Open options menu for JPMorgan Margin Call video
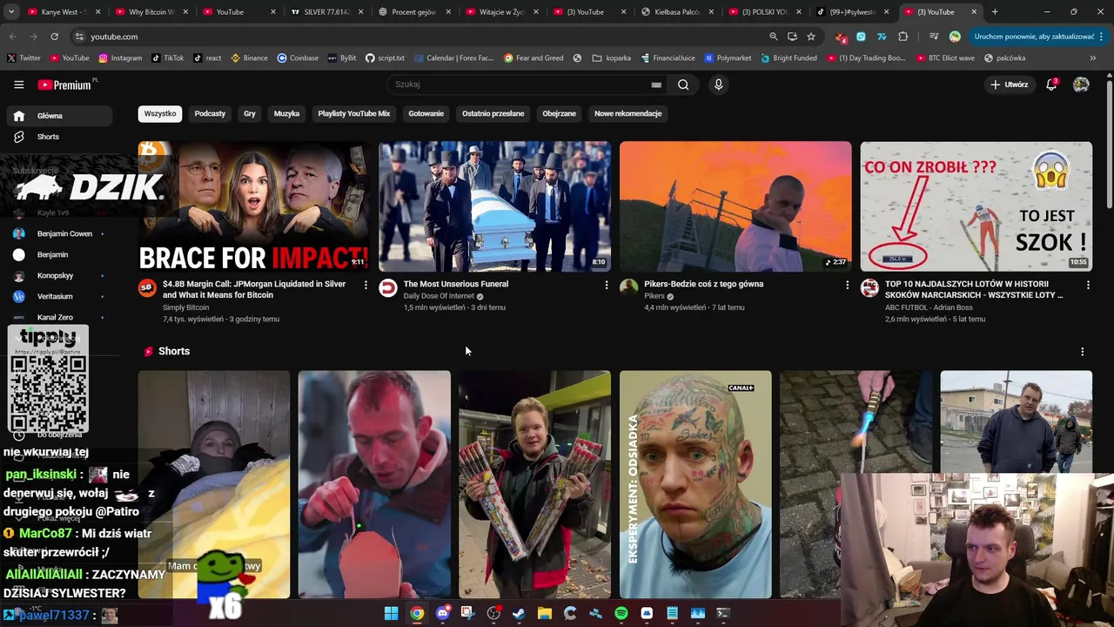Viewport: 1114px width, 627px height. pyautogui.click(x=366, y=285)
